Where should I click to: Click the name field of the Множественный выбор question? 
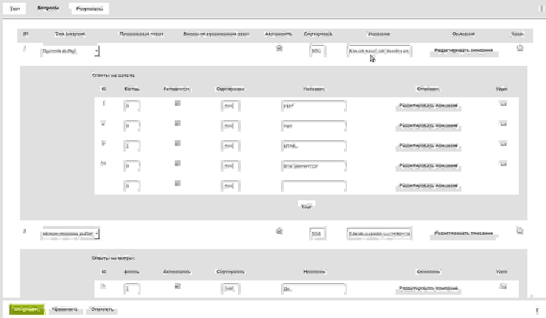379,234
